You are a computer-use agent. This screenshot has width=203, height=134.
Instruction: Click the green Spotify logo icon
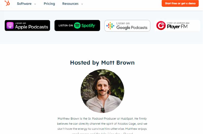point(77,25)
